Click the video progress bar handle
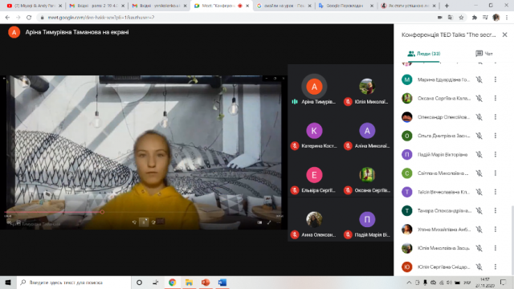The height and width of the screenshot is (289, 514). click(x=102, y=212)
